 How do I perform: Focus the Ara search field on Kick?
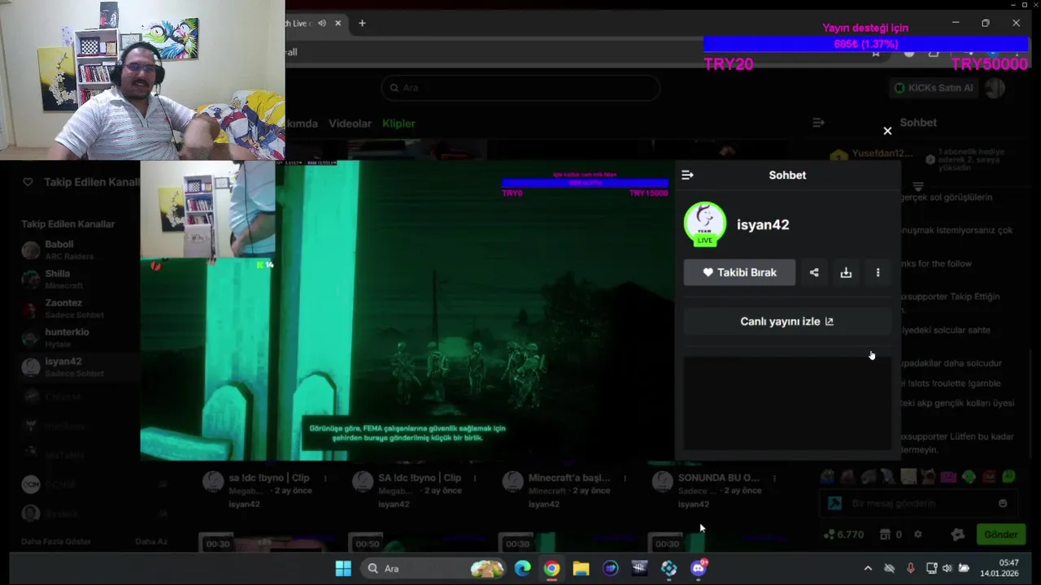coord(520,88)
